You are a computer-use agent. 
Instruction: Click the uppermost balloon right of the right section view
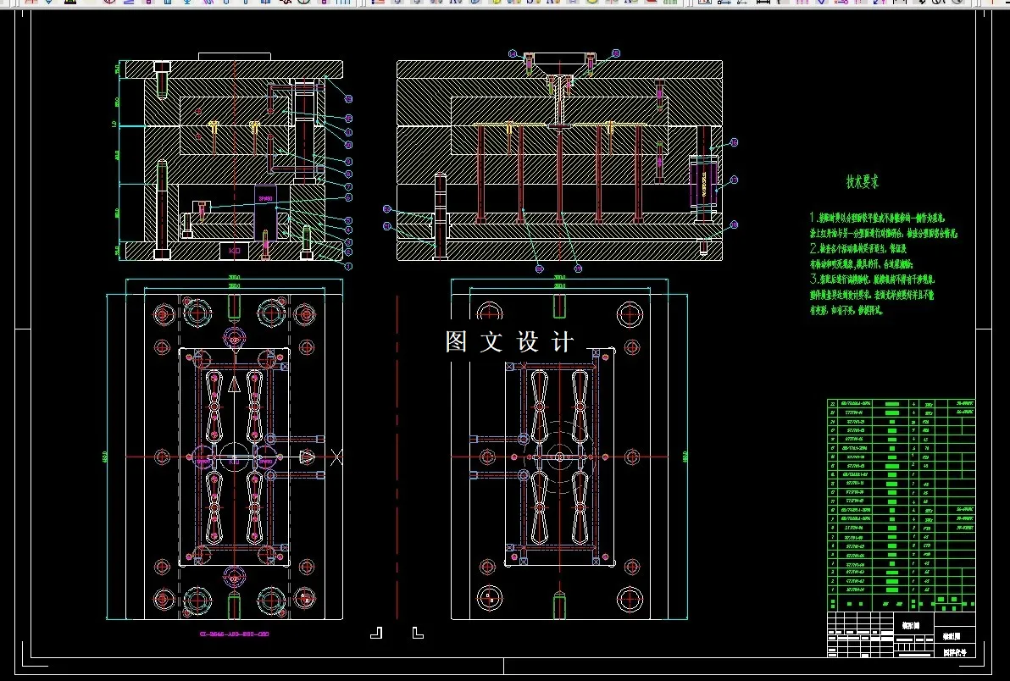point(734,143)
